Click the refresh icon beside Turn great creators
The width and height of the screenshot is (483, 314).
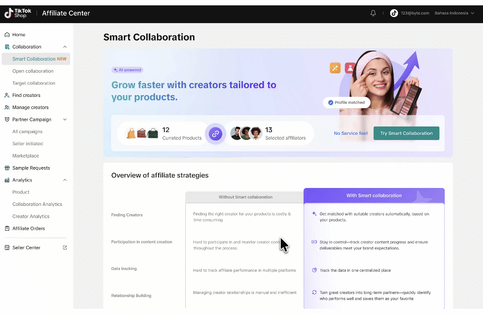click(314, 293)
